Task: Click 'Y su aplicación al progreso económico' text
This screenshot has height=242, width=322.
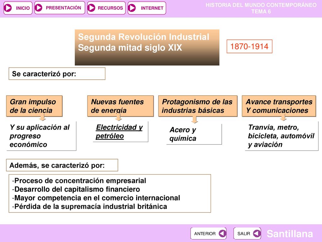Action: tap(40, 136)
